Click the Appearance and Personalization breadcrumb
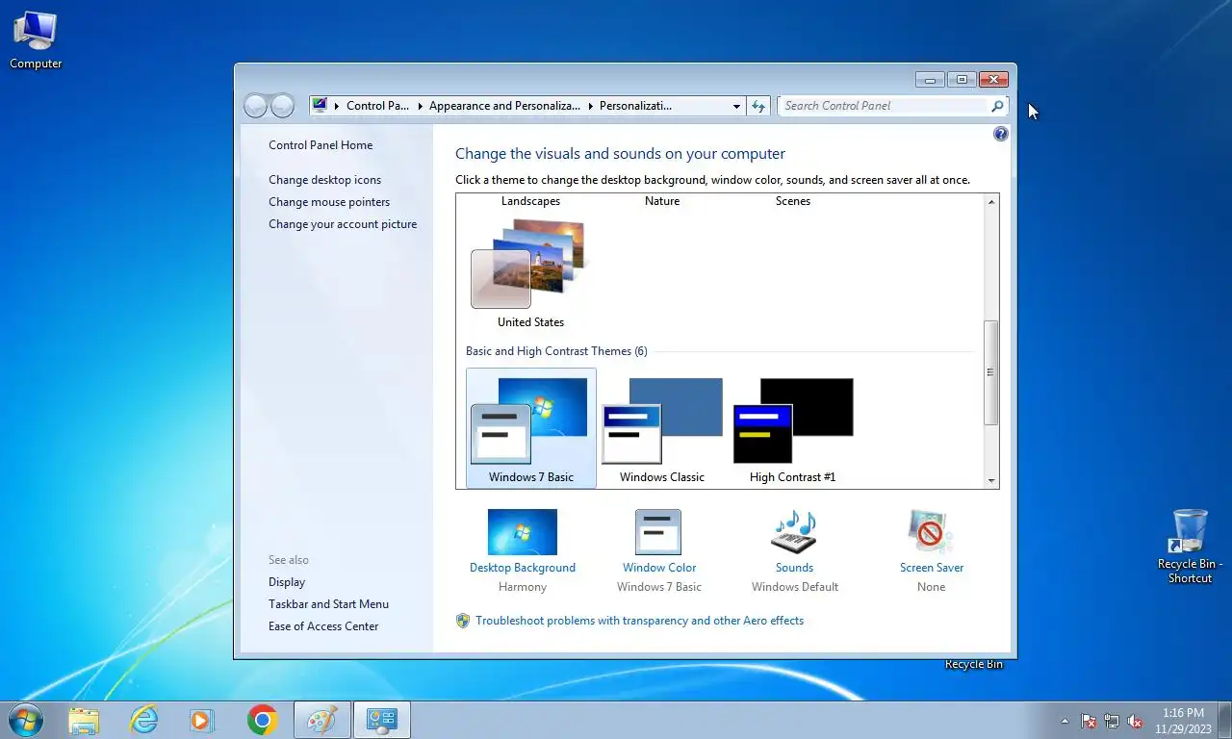Image resolution: width=1232 pixels, height=739 pixels. (504, 106)
